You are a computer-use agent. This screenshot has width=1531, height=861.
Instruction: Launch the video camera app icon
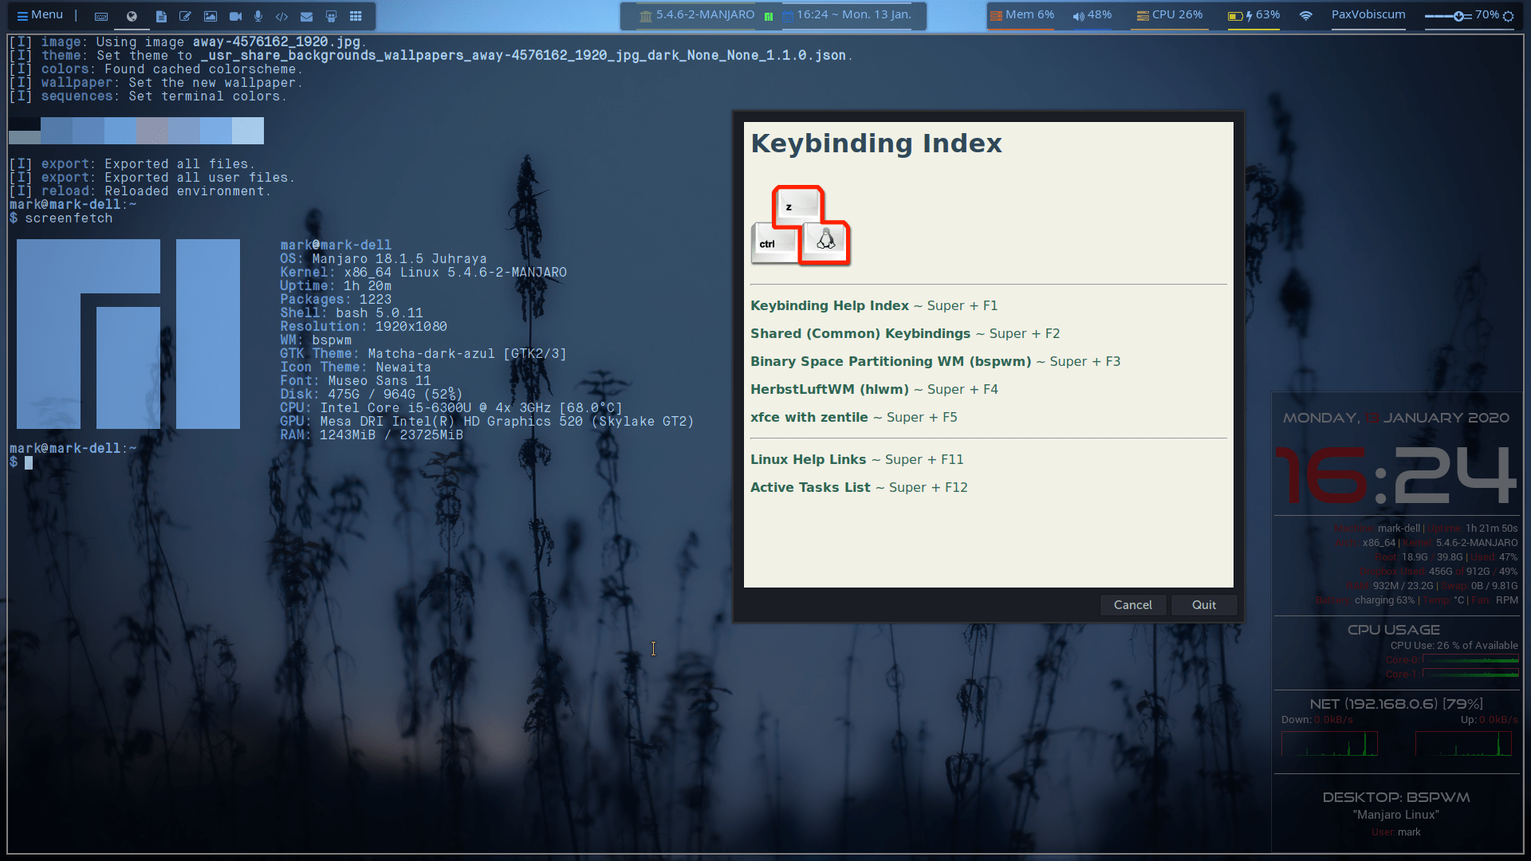point(235,16)
